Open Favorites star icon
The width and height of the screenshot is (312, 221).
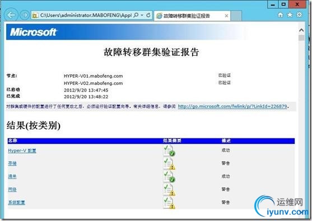coord(290,15)
